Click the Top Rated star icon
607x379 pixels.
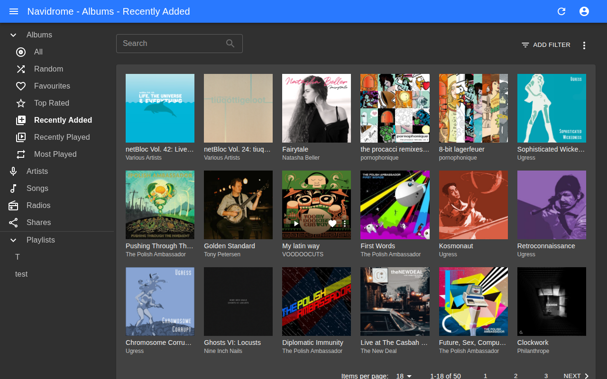click(x=21, y=103)
